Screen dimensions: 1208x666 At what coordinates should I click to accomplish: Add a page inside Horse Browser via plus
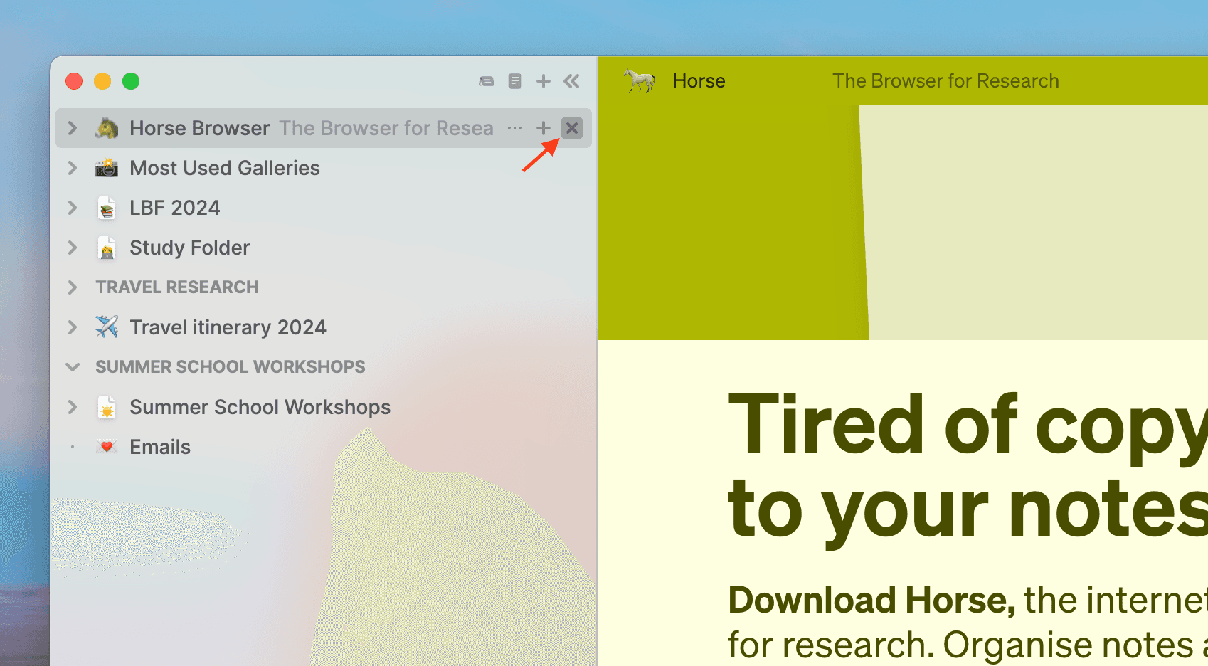pyautogui.click(x=543, y=128)
